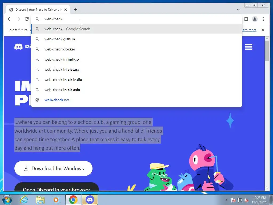Click the vertical scrollbar thumb
Image resolution: width=273 pixels, height=205 pixels.
click(x=267, y=50)
